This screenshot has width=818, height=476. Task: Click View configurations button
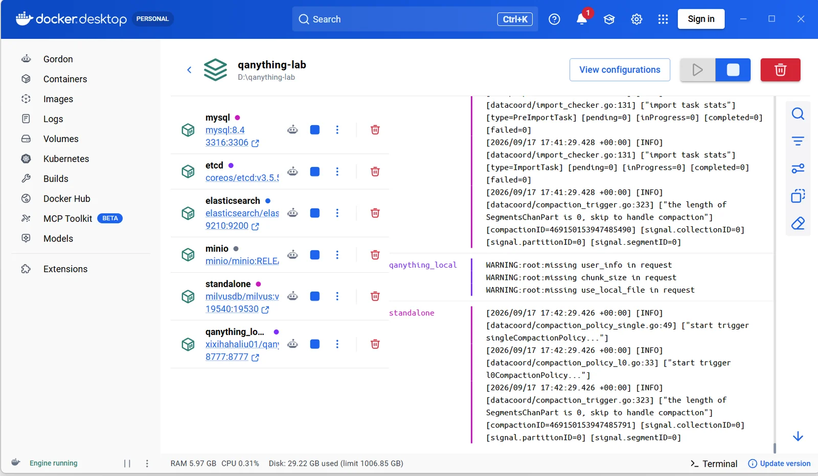pyautogui.click(x=620, y=70)
